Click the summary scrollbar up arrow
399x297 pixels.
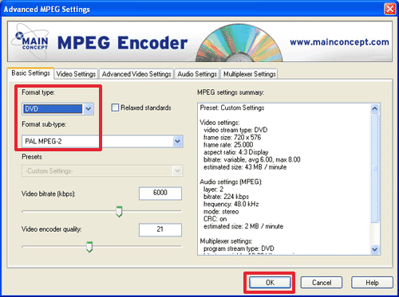click(374, 108)
